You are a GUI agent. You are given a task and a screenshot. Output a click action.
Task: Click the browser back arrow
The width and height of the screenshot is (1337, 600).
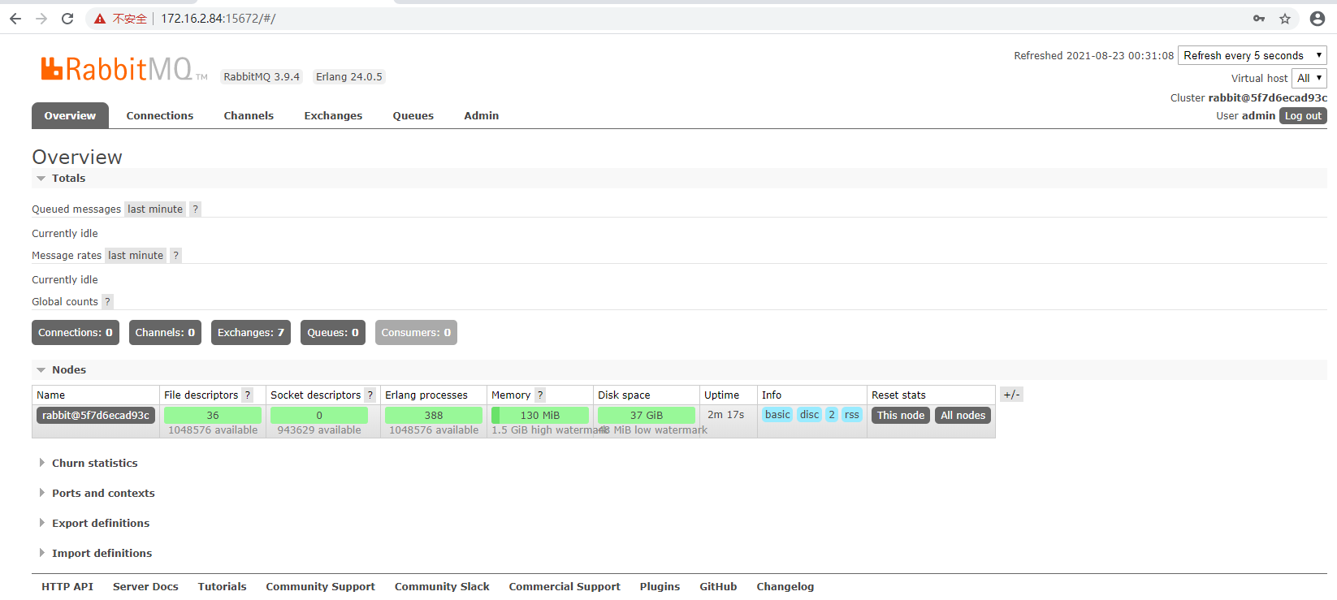click(15, 19)
